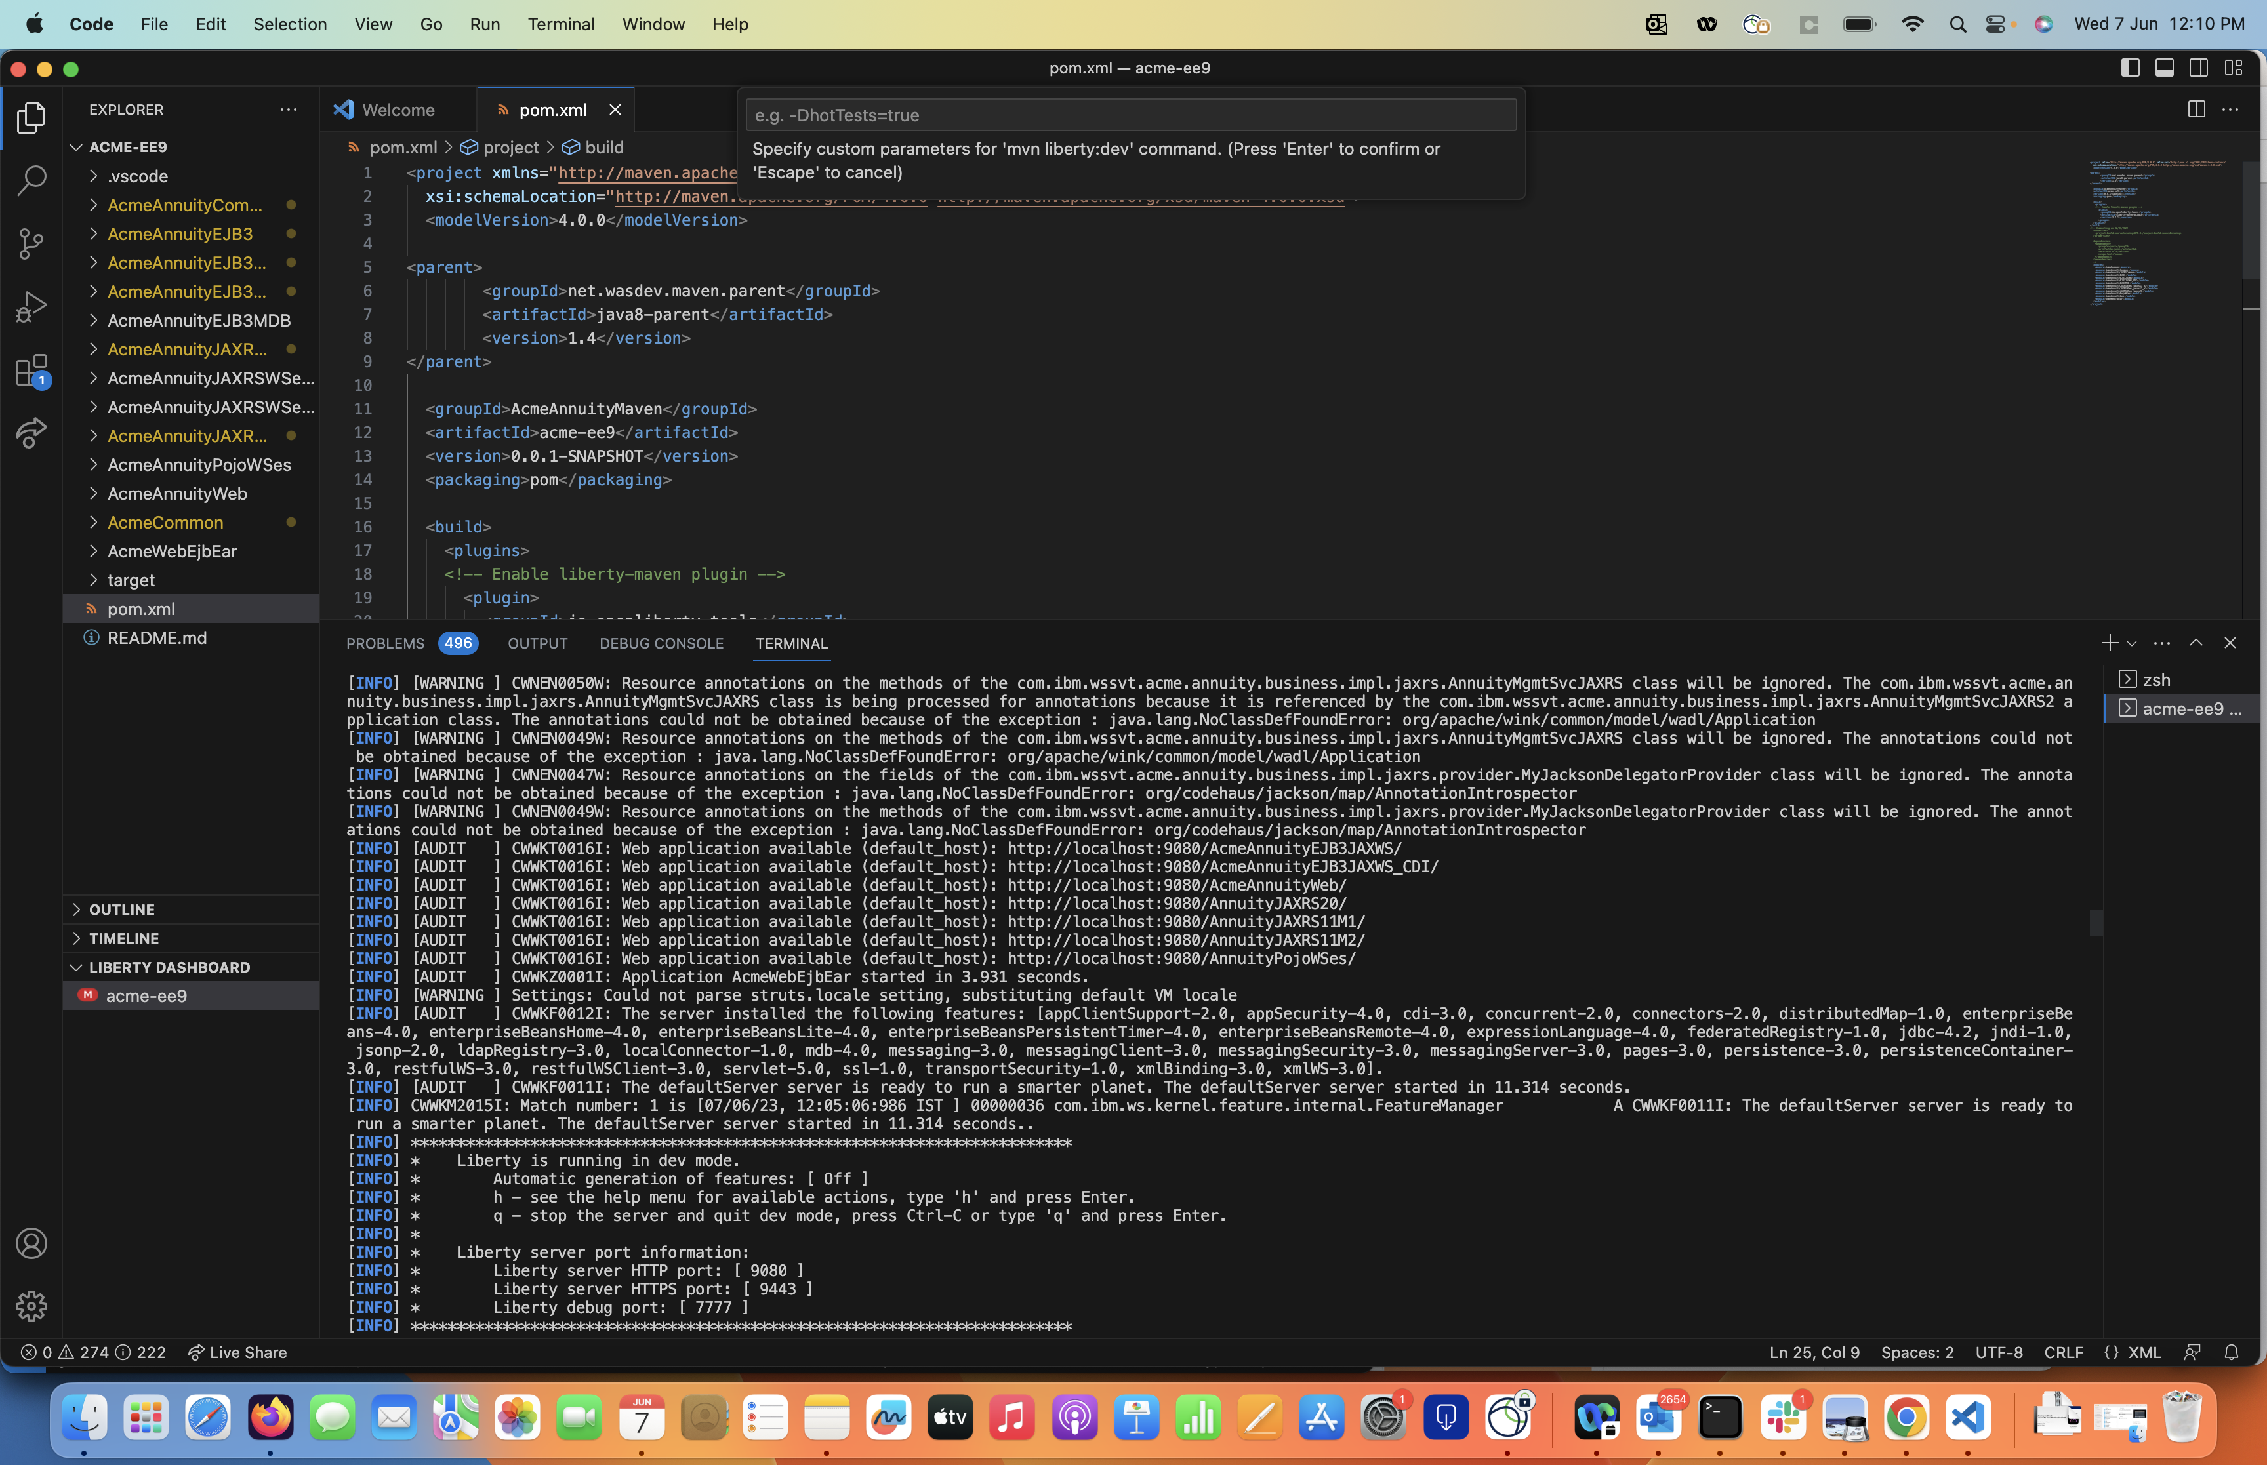Open the Notifications bell in status bar
This screenshot has height=1465, width=2267.
2231,1352
